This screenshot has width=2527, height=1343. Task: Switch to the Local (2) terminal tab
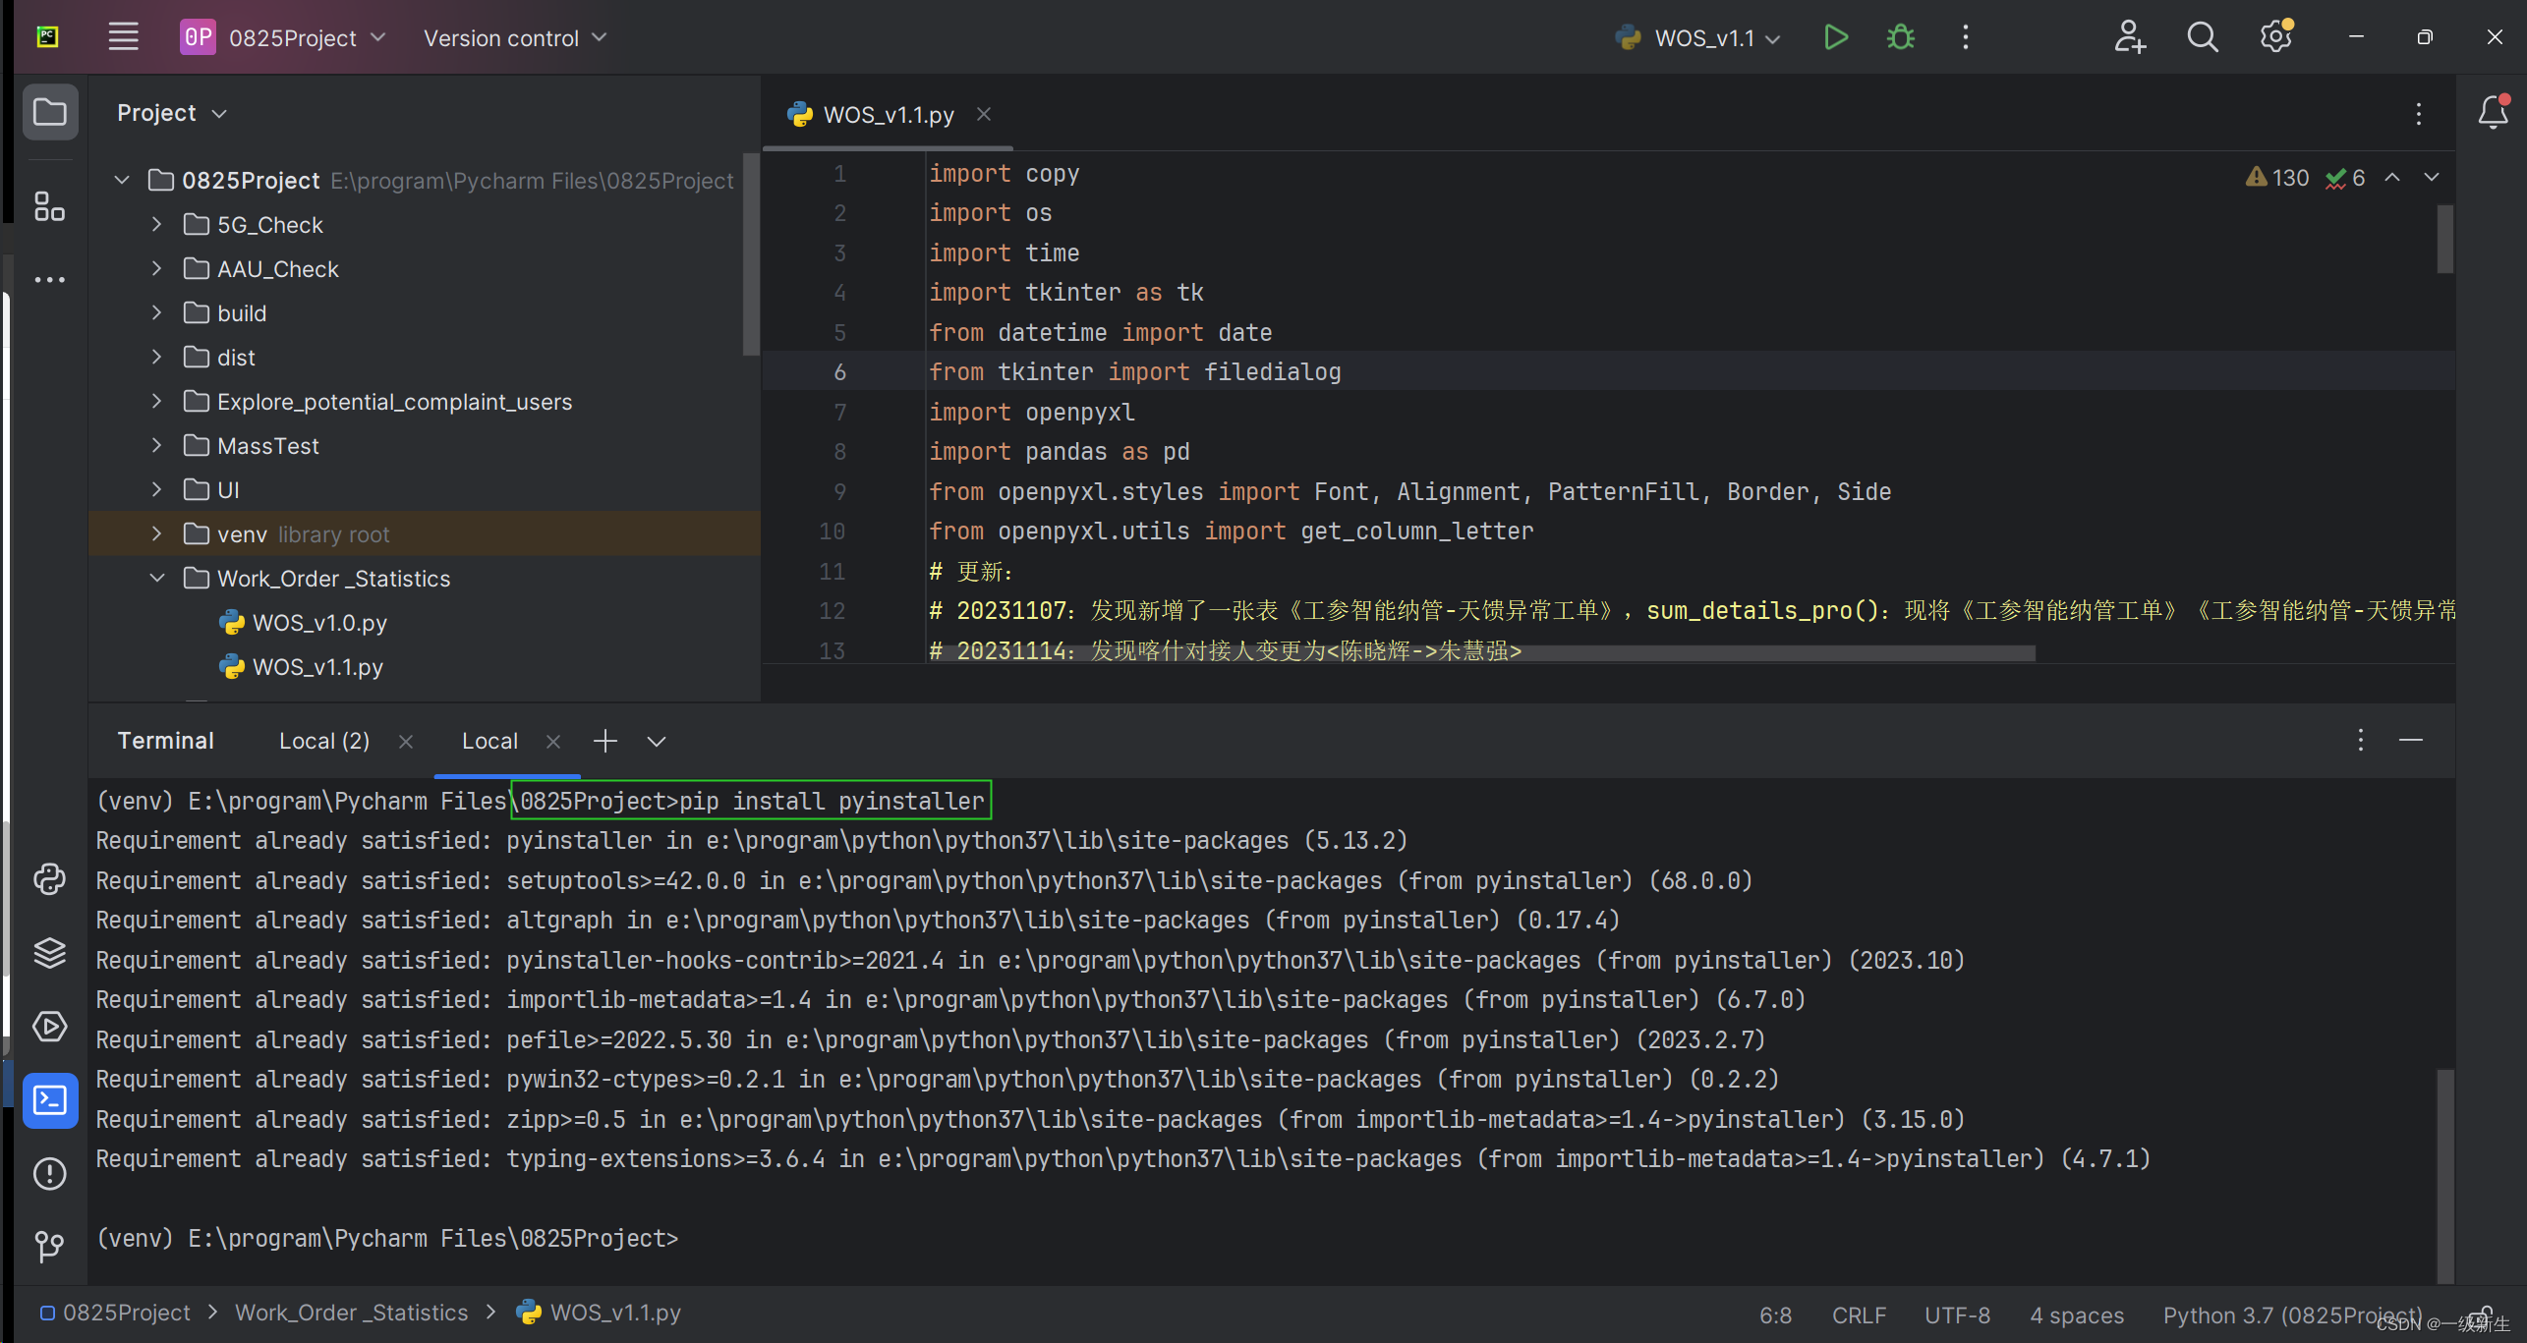point(324,742)
